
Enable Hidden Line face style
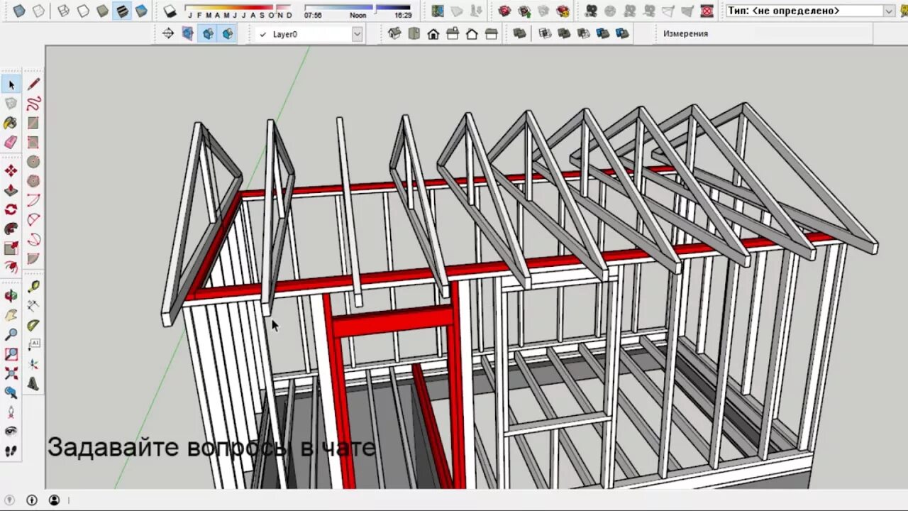coord(83,11)
